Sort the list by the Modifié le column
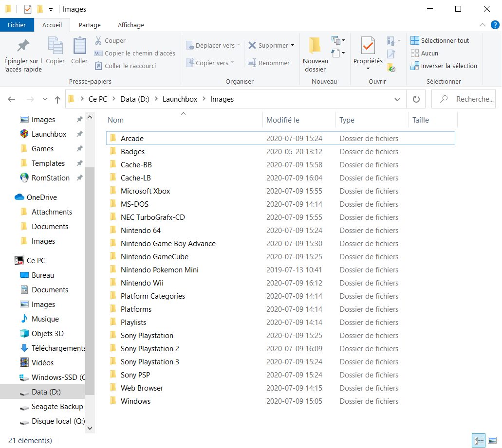The image size is (502, 448). 299,120
